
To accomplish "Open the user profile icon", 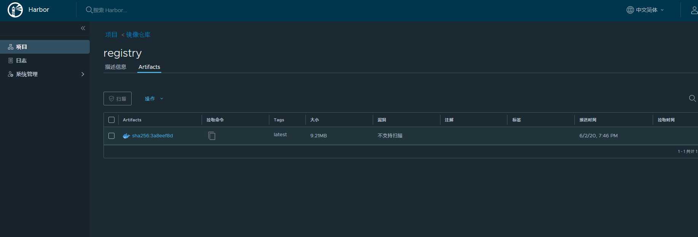I will [694, 10].
